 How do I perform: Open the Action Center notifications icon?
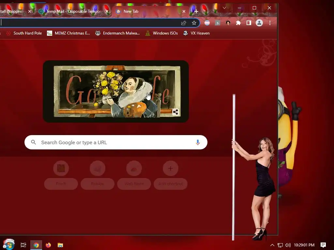tap(323, 245)
